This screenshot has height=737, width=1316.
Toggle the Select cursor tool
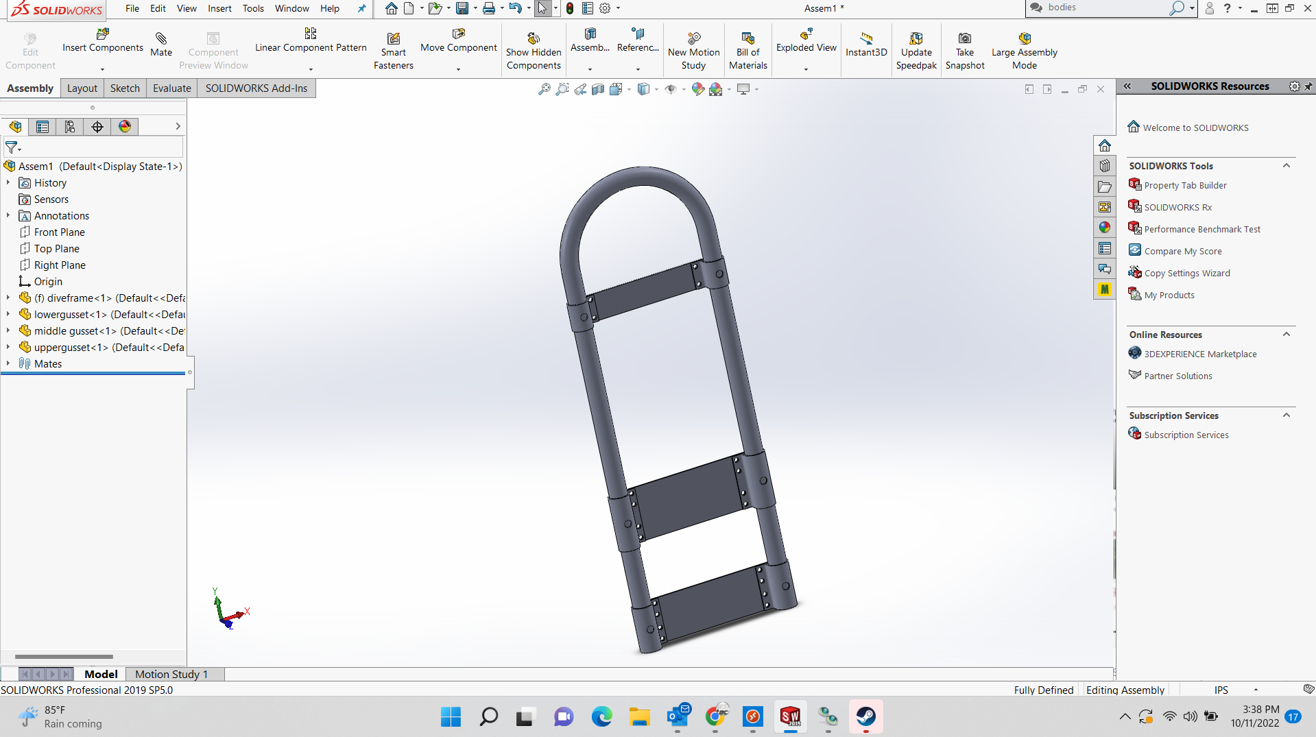[x=542, y=8]
